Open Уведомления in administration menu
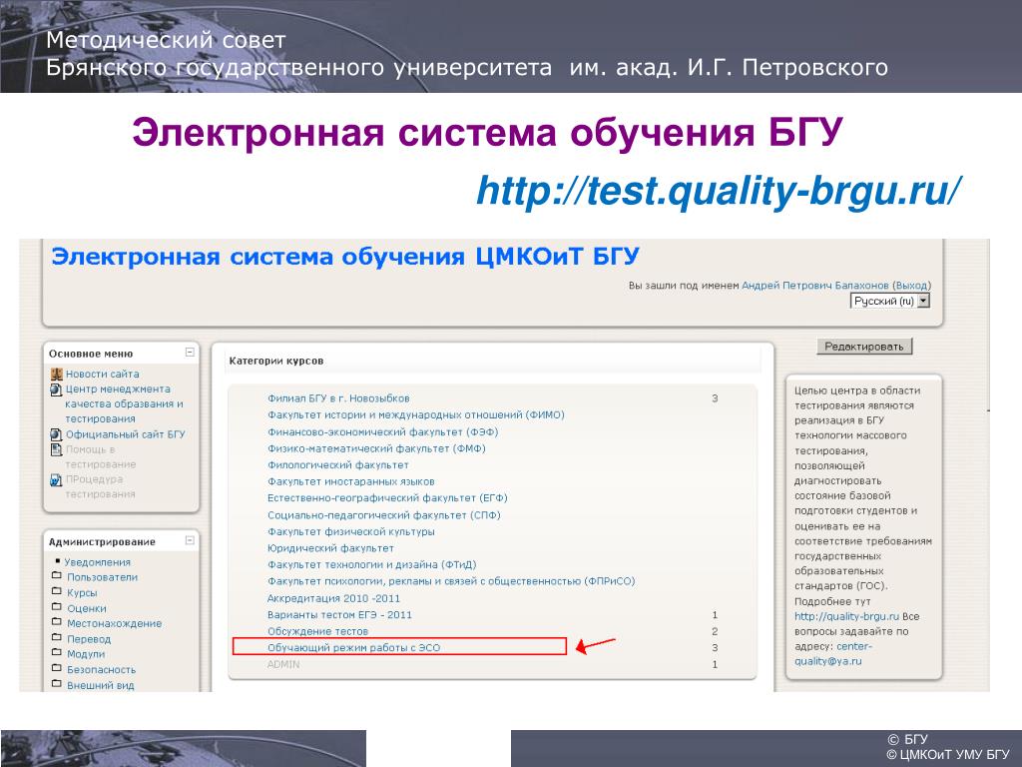The image size is (1022, 767). coord(97,562)
